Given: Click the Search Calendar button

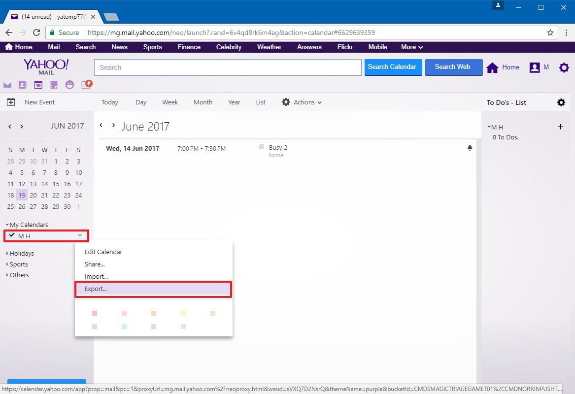Looking at the screenshot, I should (393, 67).
